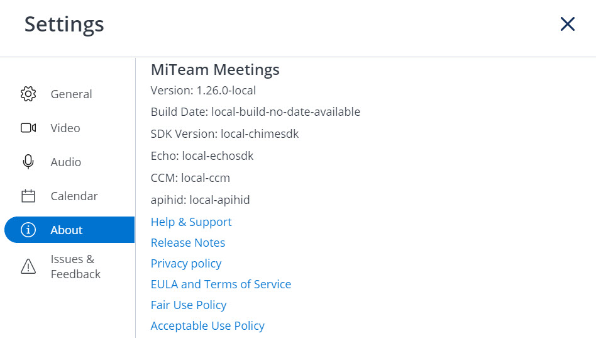Open the Help & Support link

pyautogui.click(x=191, y=222)
